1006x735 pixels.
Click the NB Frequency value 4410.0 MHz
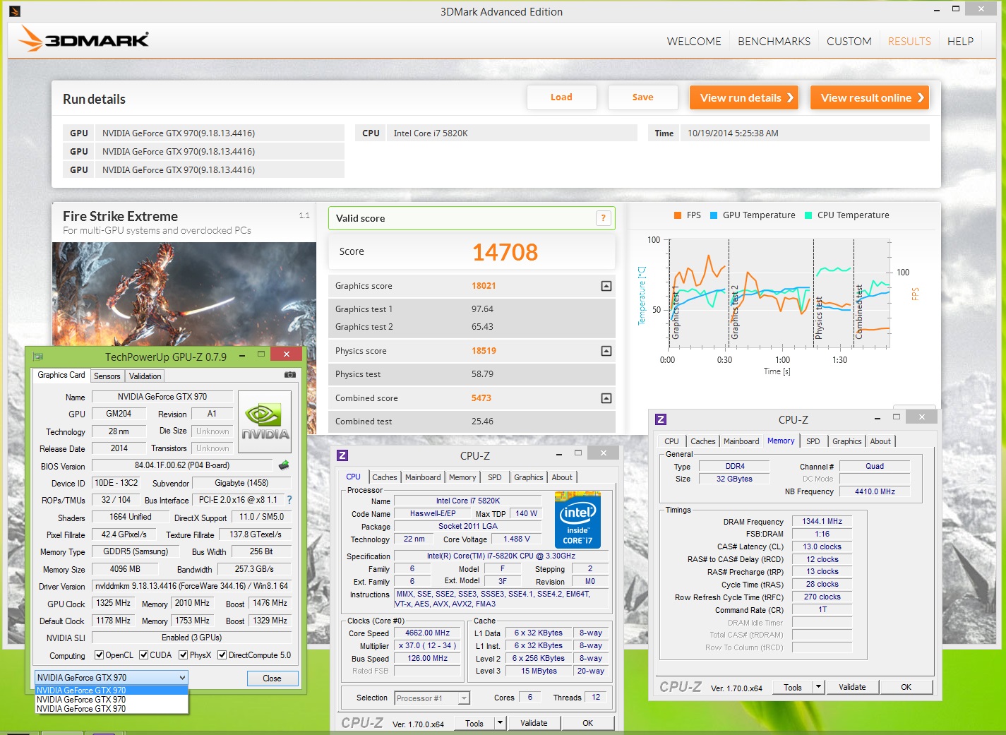coord(875,491)
